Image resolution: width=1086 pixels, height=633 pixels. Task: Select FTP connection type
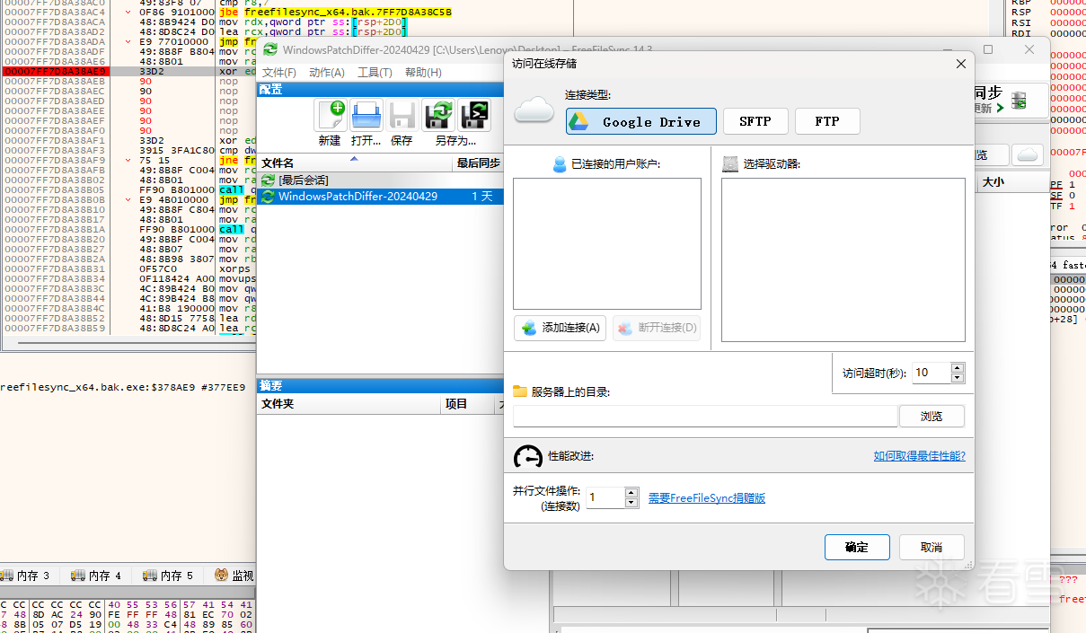point(827,121)
